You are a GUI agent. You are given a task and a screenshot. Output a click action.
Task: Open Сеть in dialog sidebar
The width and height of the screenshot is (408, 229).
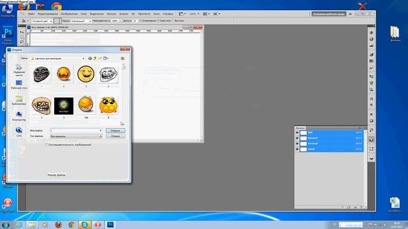19,132
